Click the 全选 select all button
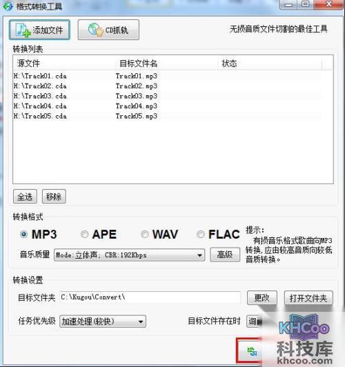 click(x=25, y=197)
